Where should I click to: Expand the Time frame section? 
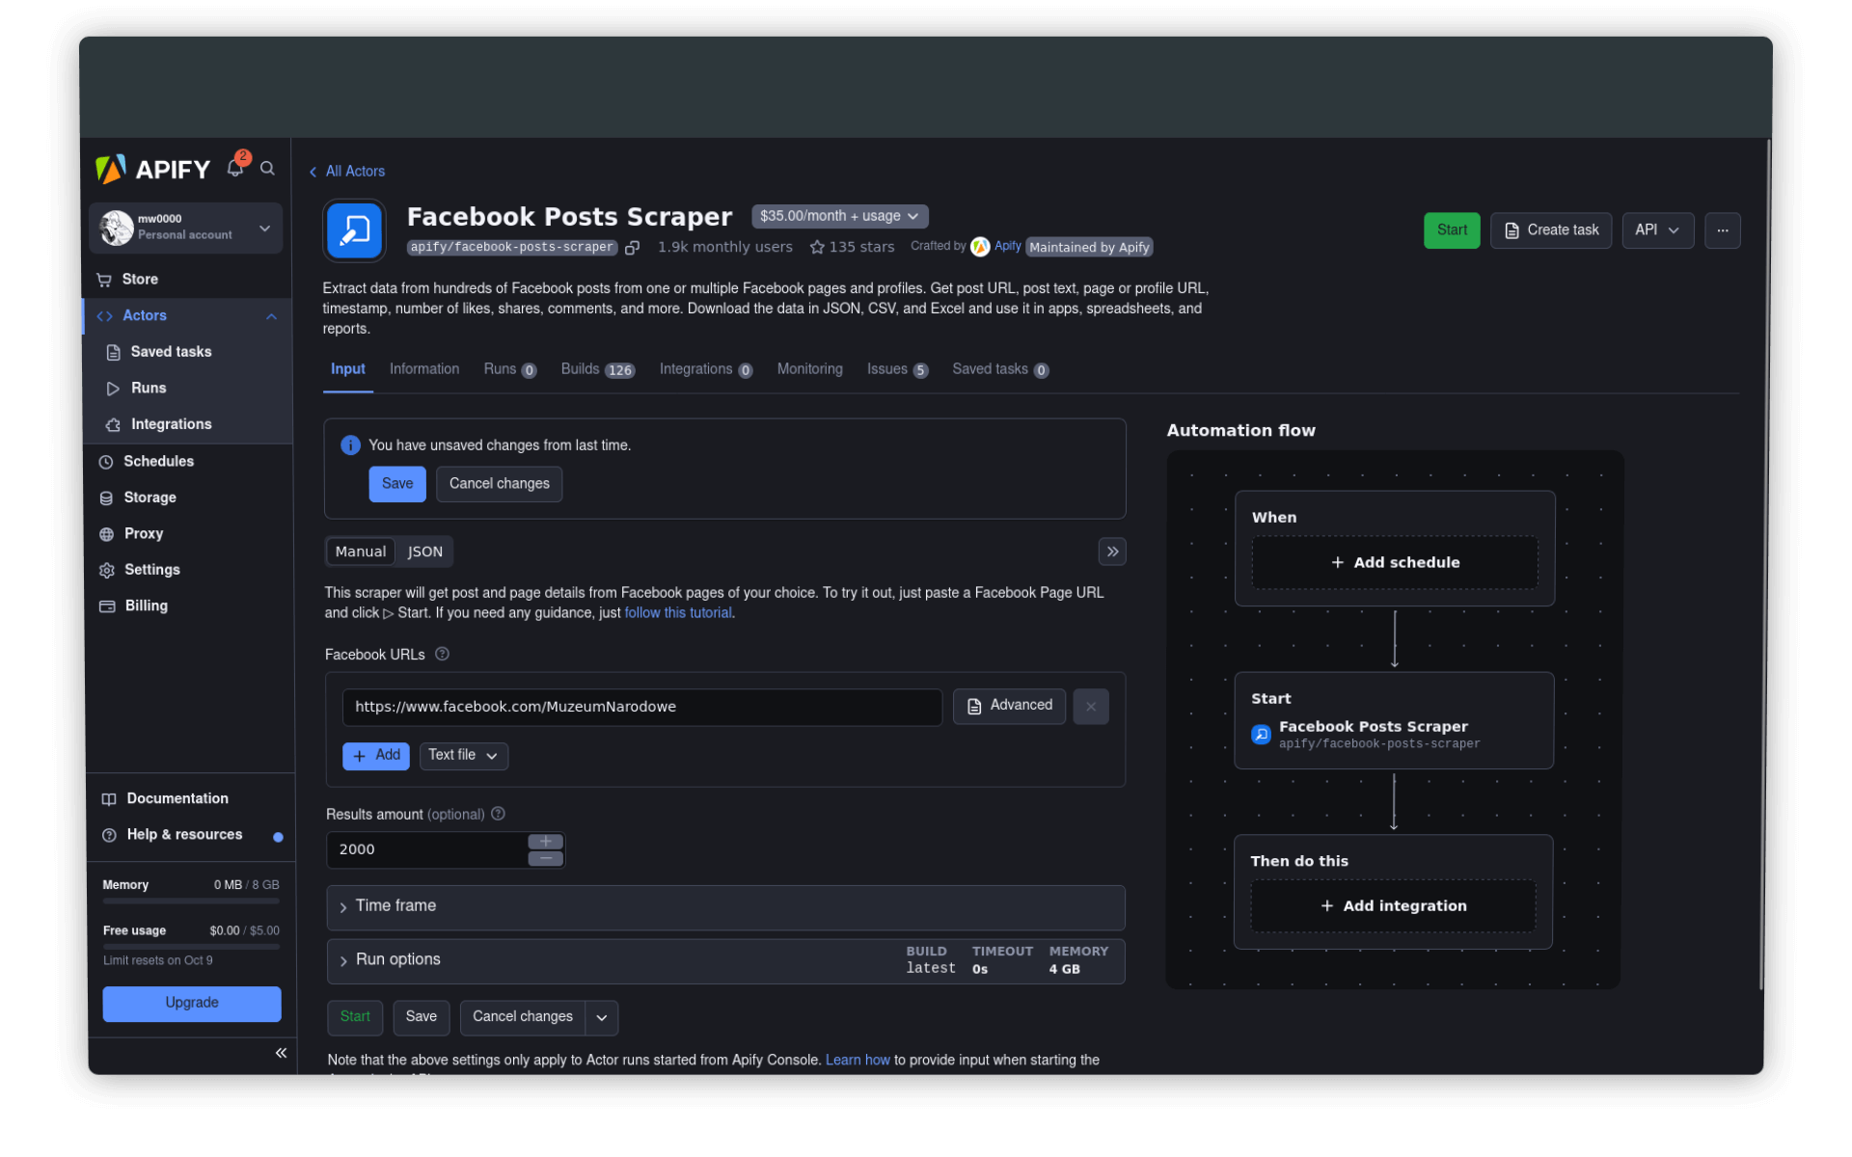pyautogui.click(x=725, y=907)
